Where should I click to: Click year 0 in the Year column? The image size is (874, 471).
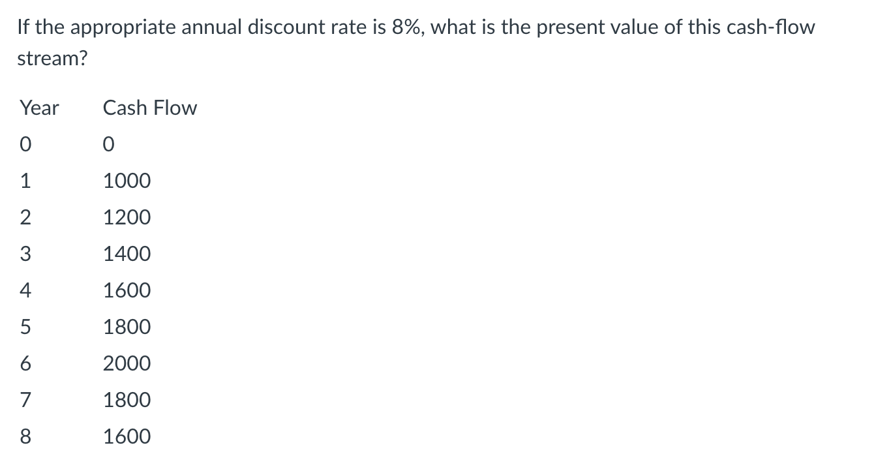click(x=25, y=145)
